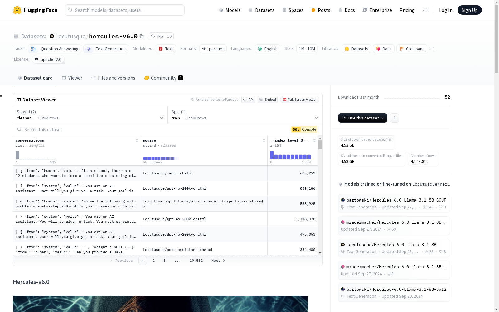Click the sort icon on __index_level_0__ column
499x312 pixels.
click(314, 140)
